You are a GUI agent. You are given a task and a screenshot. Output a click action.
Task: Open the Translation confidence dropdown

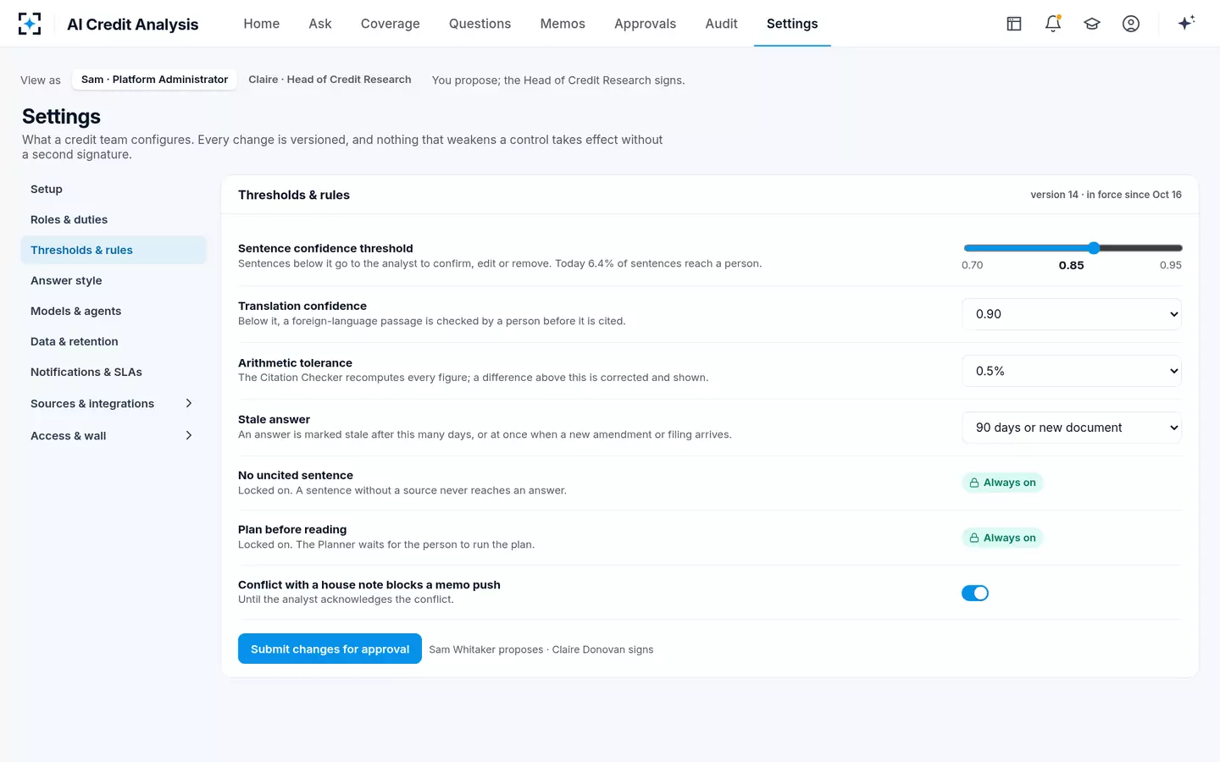[x=1072, y=314]
